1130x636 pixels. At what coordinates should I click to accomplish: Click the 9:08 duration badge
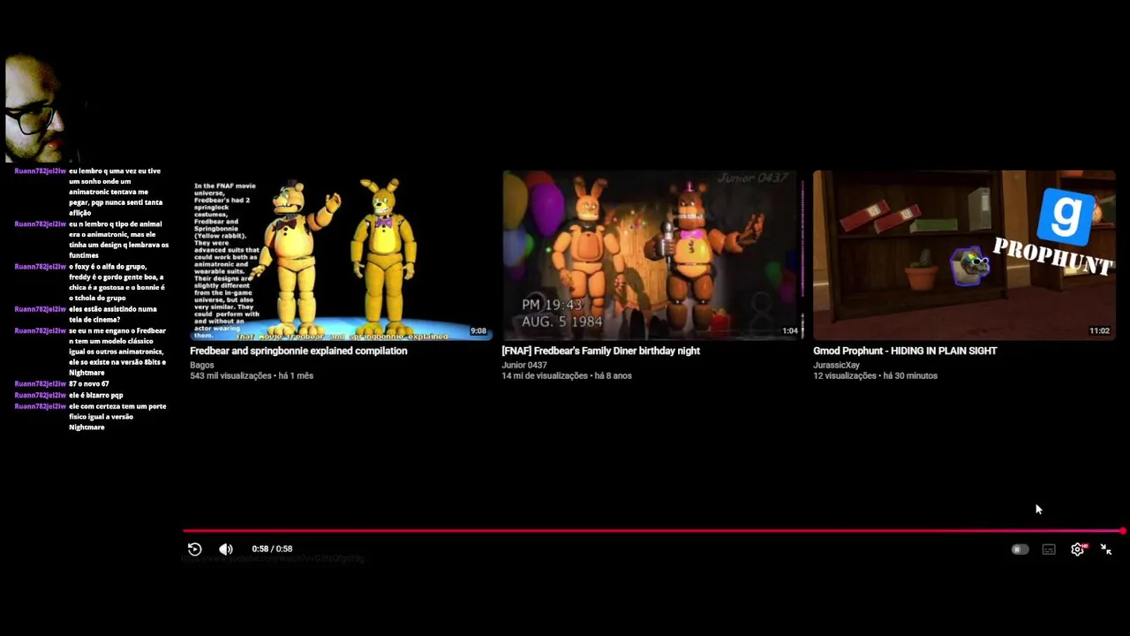tap(478, 331)
